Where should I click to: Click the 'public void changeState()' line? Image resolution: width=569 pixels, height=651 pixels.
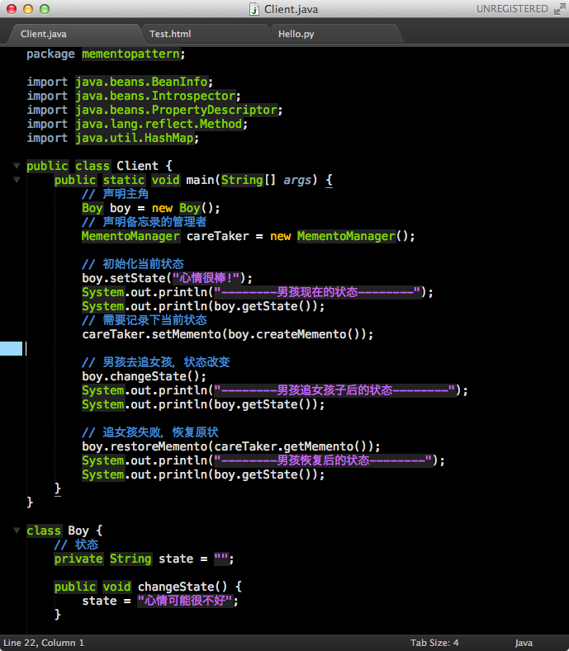148,587
